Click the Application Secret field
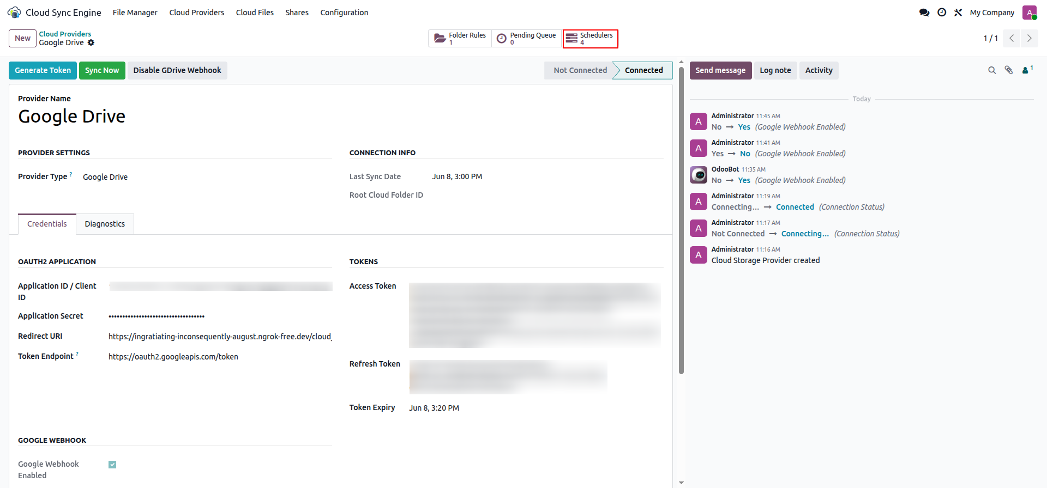 click(220, 316)
